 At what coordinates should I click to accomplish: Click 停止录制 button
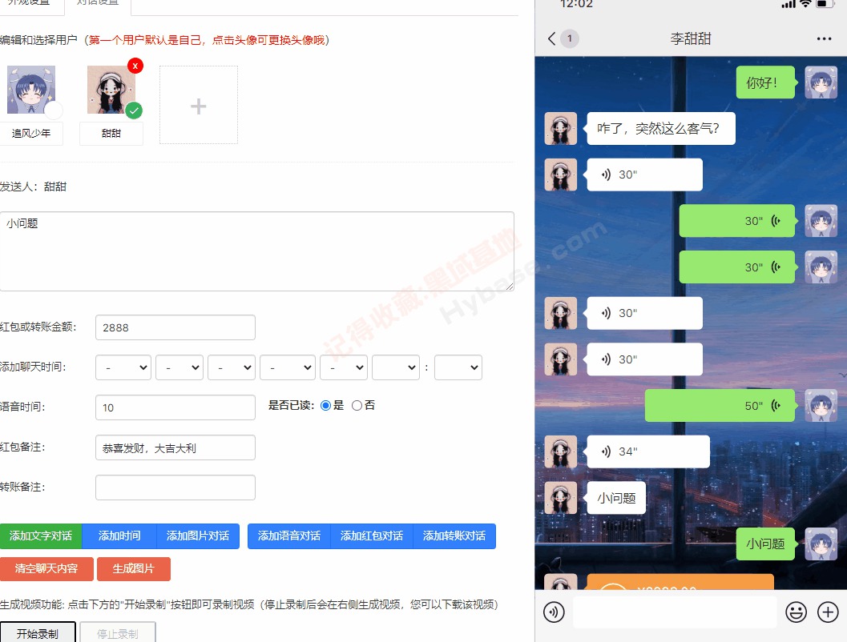(x=118, y=633)
